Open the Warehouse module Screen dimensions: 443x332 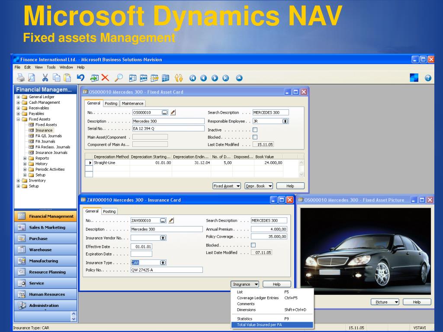(x=45, y=249)
